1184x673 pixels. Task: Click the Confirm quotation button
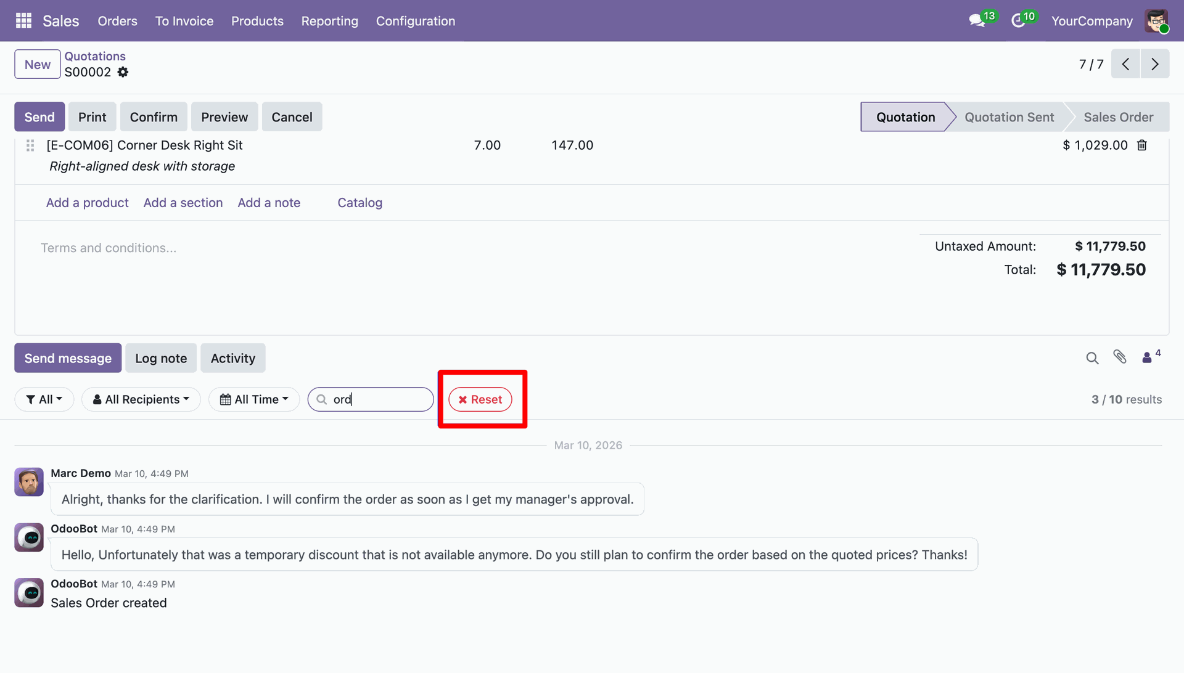154,117
